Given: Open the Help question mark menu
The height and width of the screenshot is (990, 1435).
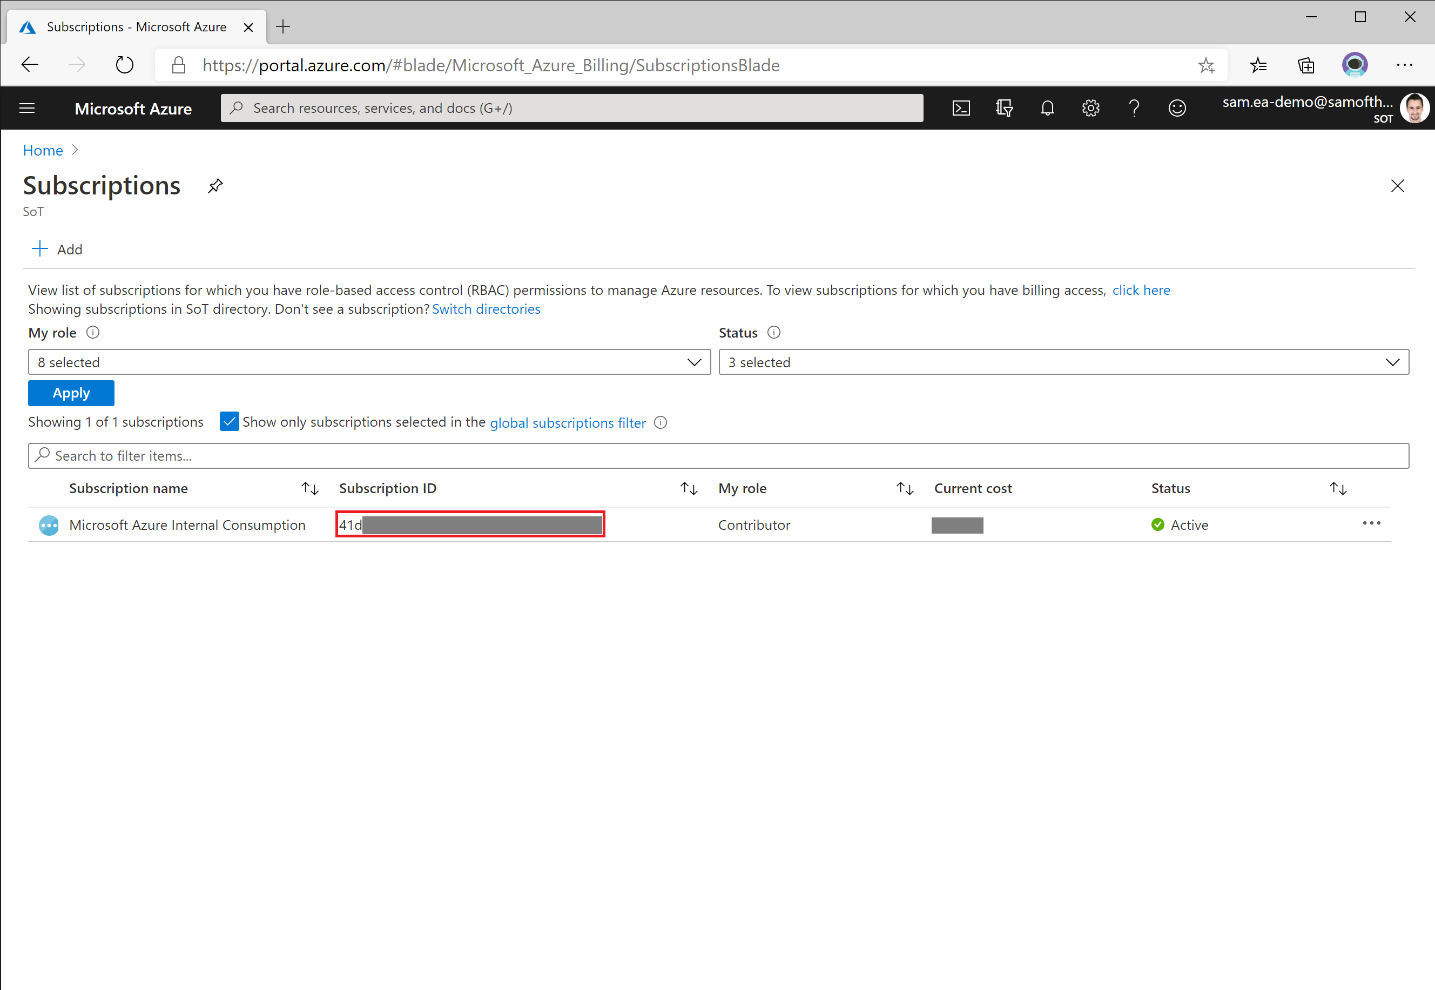Looking at the screenshot, I should 1134,108.
